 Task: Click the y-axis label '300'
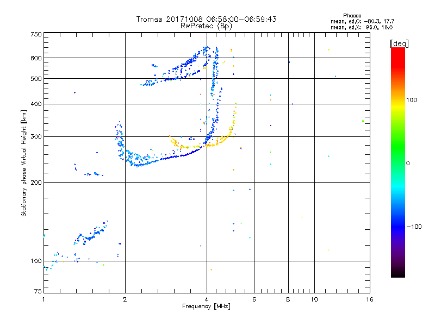36,136
